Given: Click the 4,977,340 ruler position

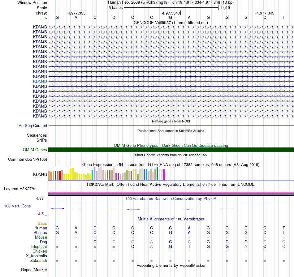Looking at the screenshot, I should [171, 13].
